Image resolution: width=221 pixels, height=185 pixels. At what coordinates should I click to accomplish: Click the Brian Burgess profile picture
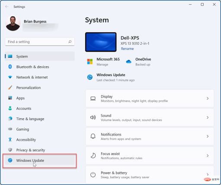click(x=13, y=23)
